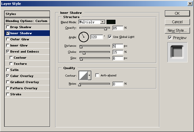
Task: Toggle the Drop Shadow checkbox
Action: click(8, 27)
